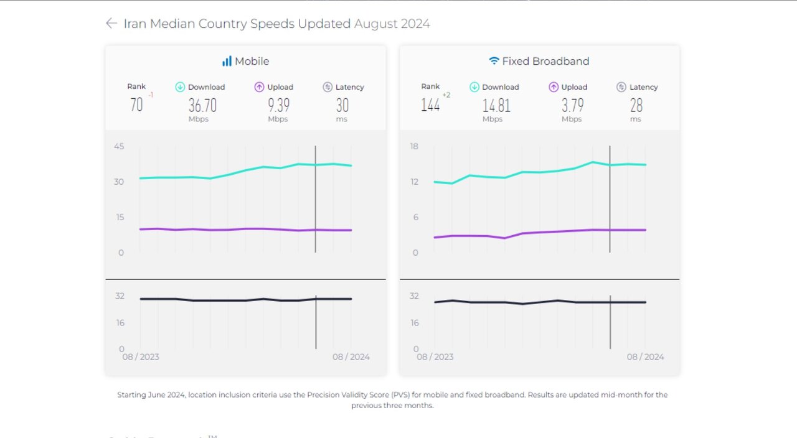Click the Mobile Download arrow icon
Viewport: 797px width, 438px height.
pos(181,87)
